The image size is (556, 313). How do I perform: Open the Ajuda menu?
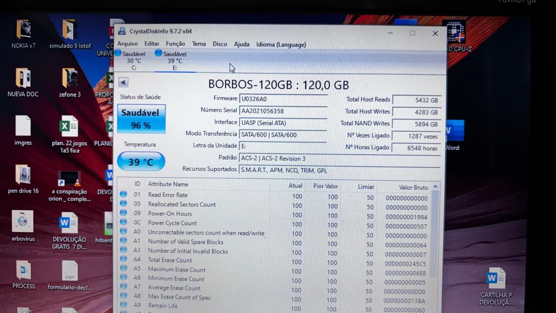pyautogui.click(x=242, y=44)
